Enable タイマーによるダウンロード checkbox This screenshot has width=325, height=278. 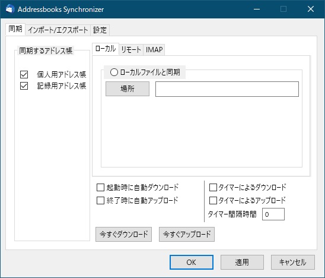coord(213,188)
